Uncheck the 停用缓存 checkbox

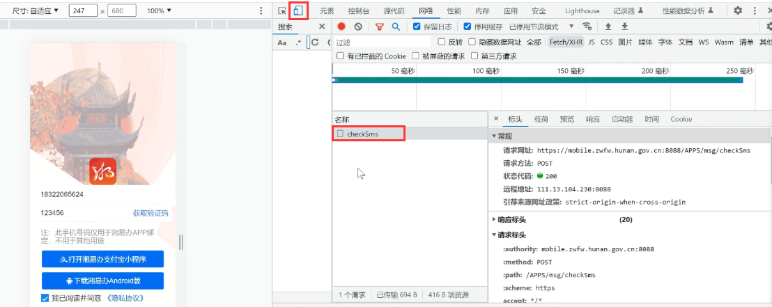point(468,26)
